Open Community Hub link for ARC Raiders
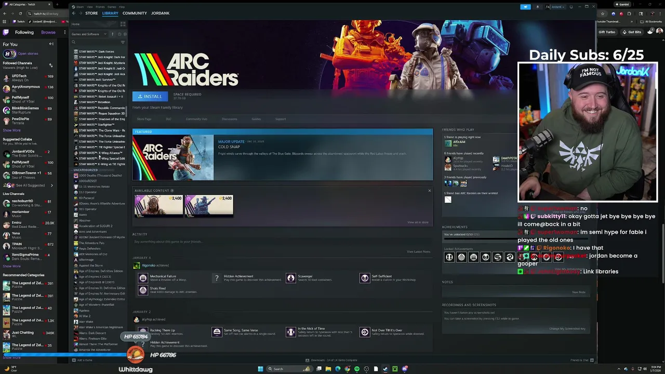The height and width of the screenshot is (374, 665). point(196,119)
